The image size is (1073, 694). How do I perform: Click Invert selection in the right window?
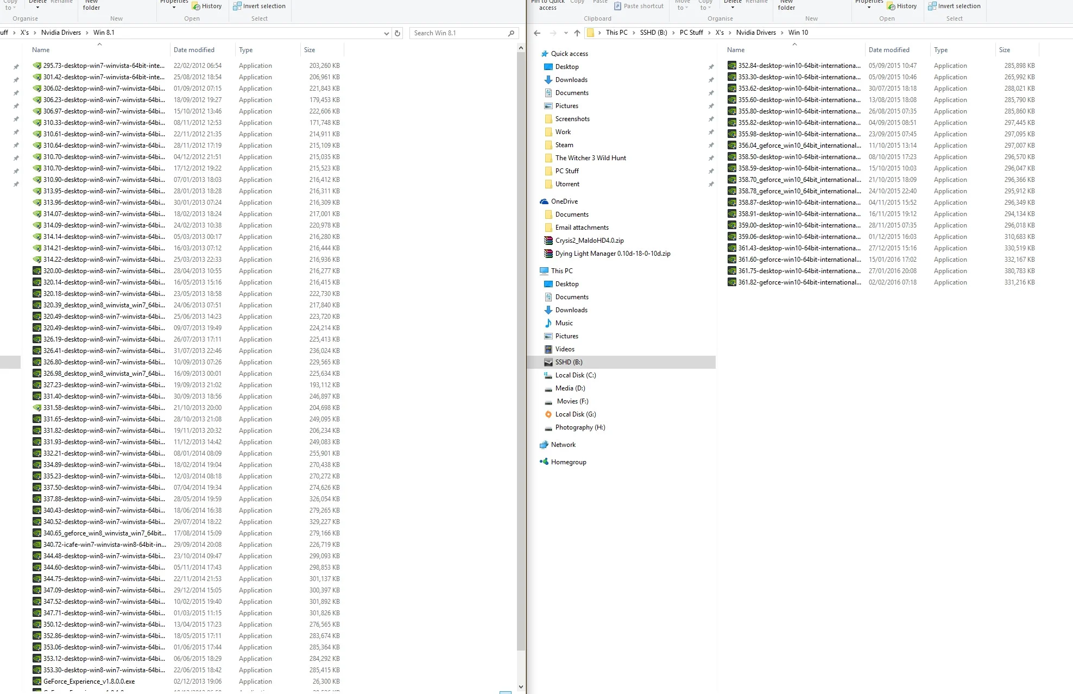tap(954, 6)
